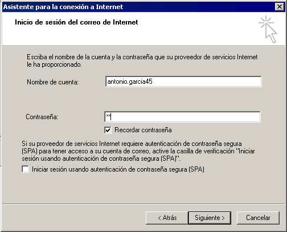
Task: Click the Siguiente button
Action: click(210, 218)
